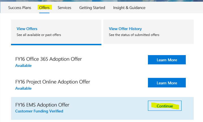Go to the Getting Started tab

pyautogui.click(x=92, y=8)
